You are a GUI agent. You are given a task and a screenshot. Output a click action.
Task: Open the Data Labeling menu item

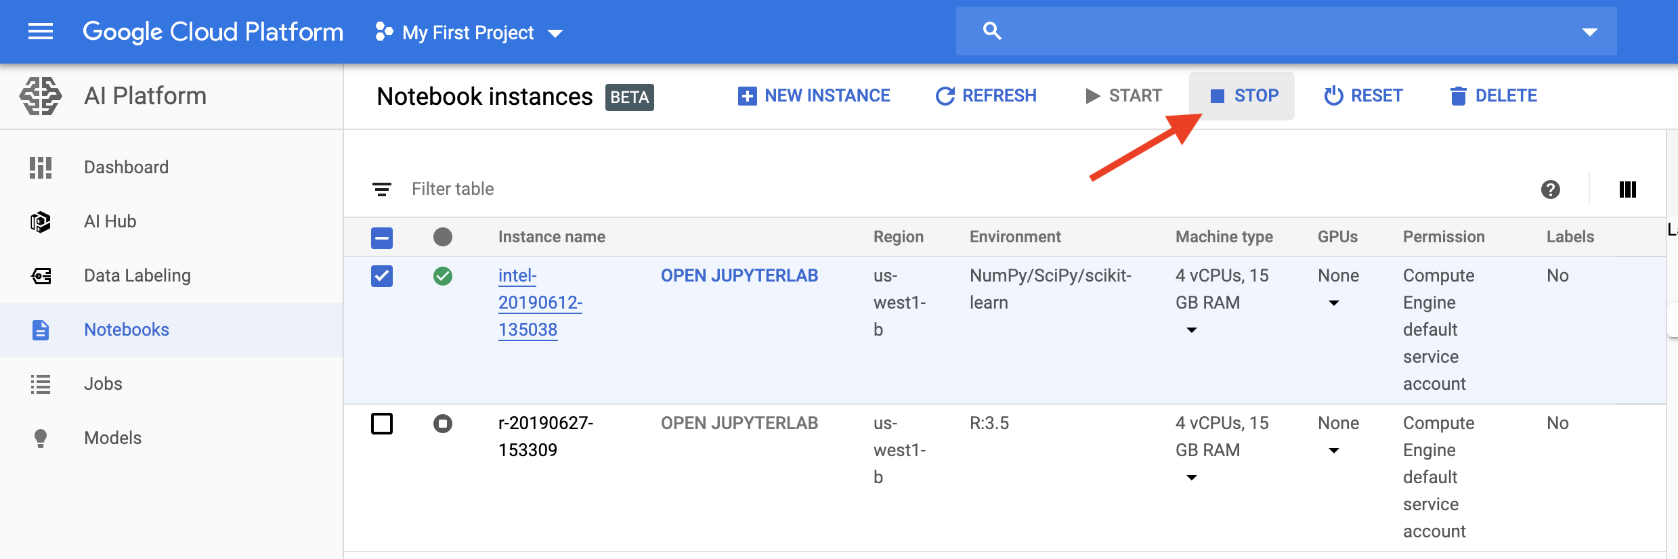click(x=171, y=275)
